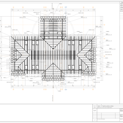Click the drawing title block table at sheet bottom
The height and width of the screenshot is (123, 123).
tap(108, 113)
